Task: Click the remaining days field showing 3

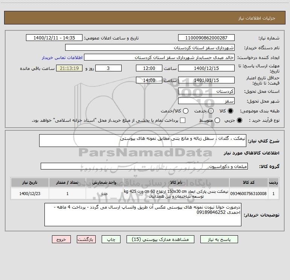Action: click(x=108, y=68)
